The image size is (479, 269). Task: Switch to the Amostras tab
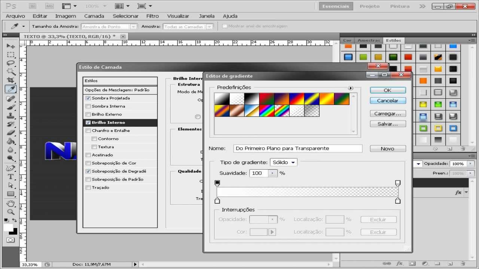pos(369,40)
